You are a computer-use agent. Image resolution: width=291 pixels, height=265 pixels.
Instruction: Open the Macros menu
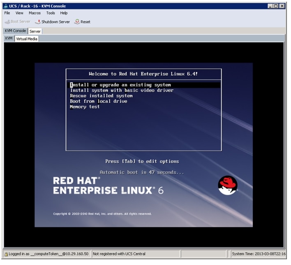click(35, 13)
